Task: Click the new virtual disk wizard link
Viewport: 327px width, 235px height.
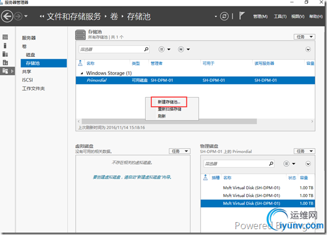Action: point(132,177)
